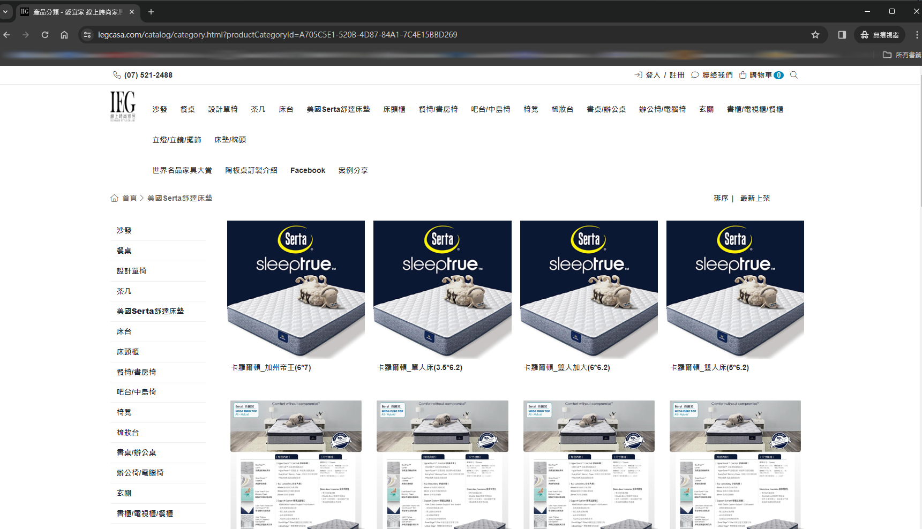
Task: Open 設計單椅 in the top navigation
Action: 223,109
